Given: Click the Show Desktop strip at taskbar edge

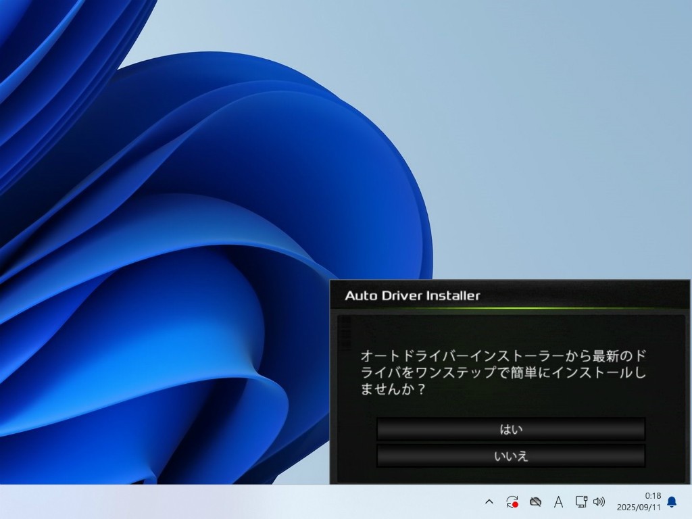Looking at the screenshot, I should tap(689, 501).
